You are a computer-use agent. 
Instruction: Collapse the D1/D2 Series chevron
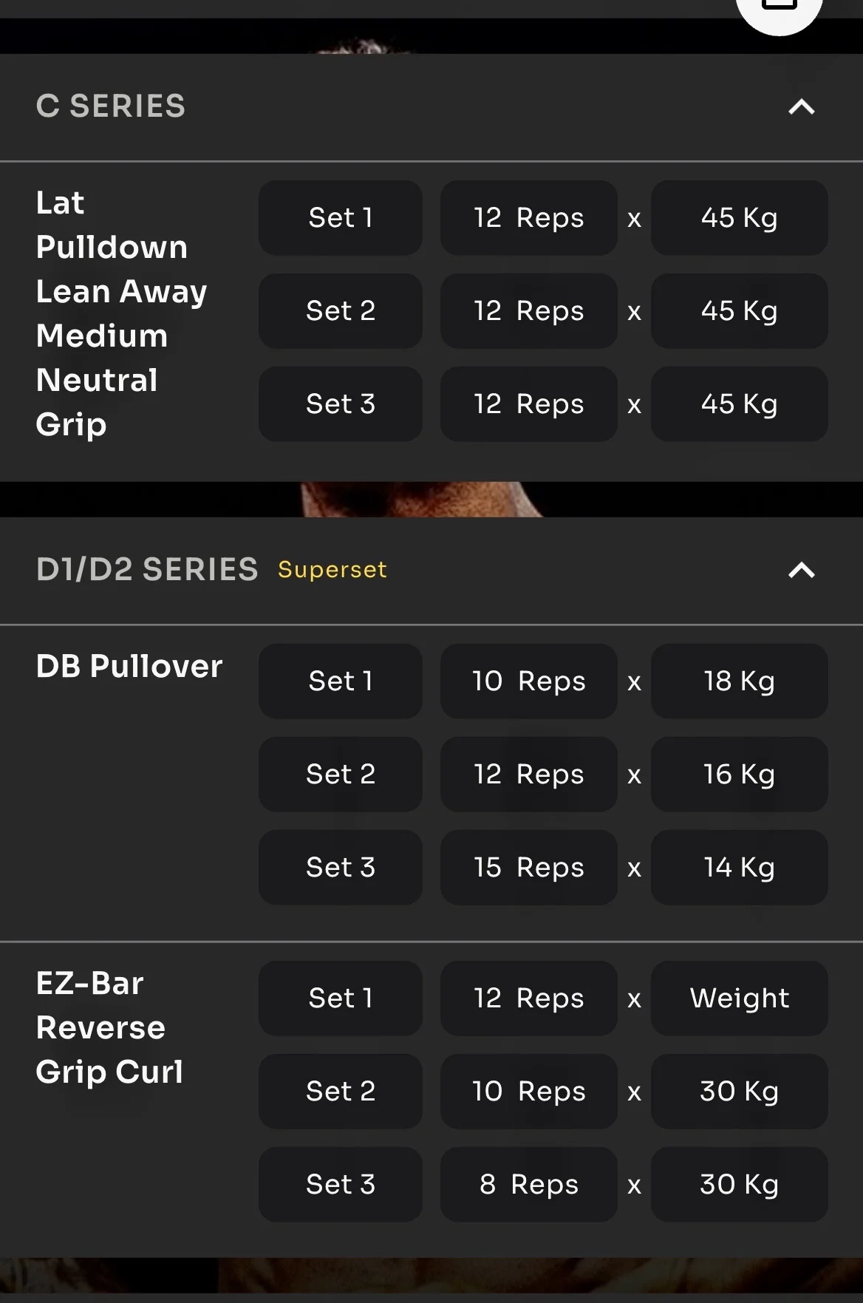tap(801, 570)
